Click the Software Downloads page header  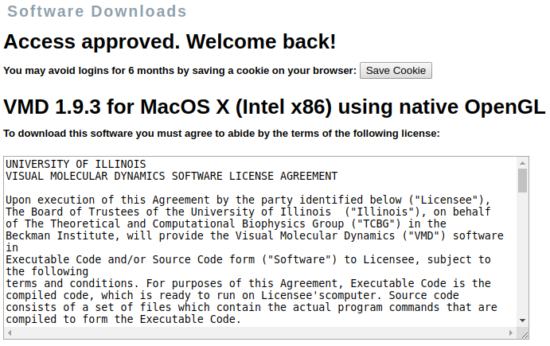[x=97, y=12]
